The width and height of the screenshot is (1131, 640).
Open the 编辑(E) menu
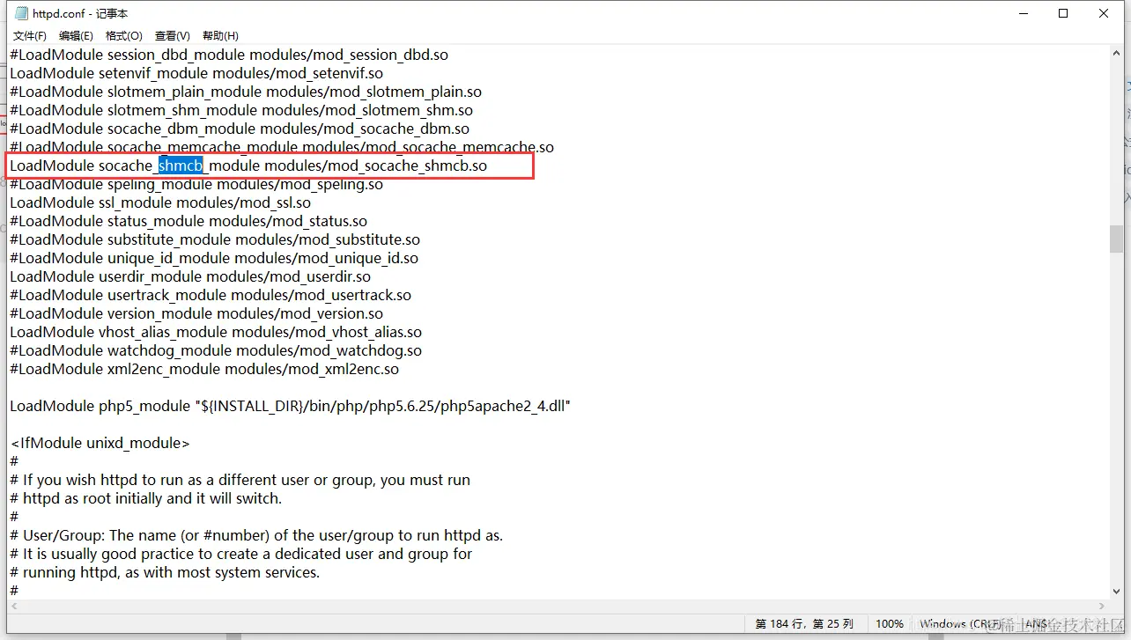(76, 36)
